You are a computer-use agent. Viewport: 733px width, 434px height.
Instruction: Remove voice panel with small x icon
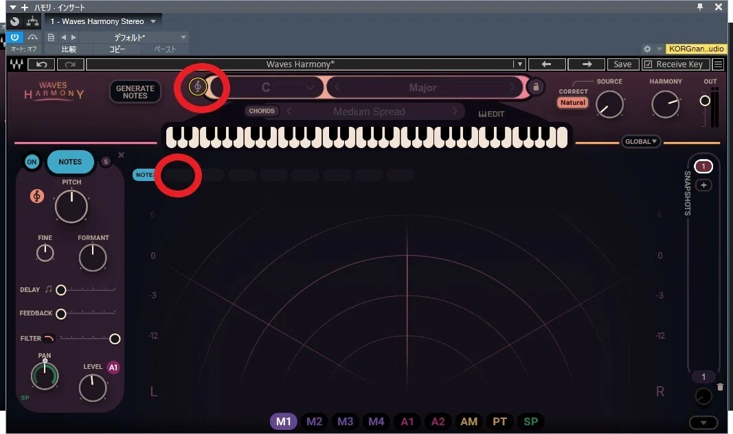(x=121, y=155)
